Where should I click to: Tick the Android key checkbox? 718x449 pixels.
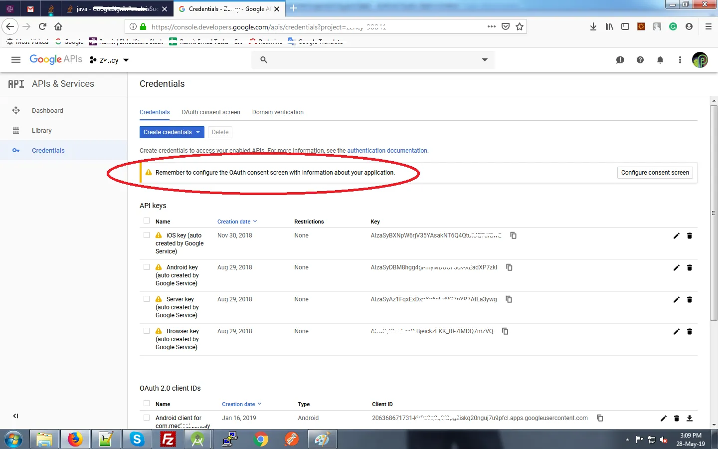pyautogui.click(x=147, y=267)
